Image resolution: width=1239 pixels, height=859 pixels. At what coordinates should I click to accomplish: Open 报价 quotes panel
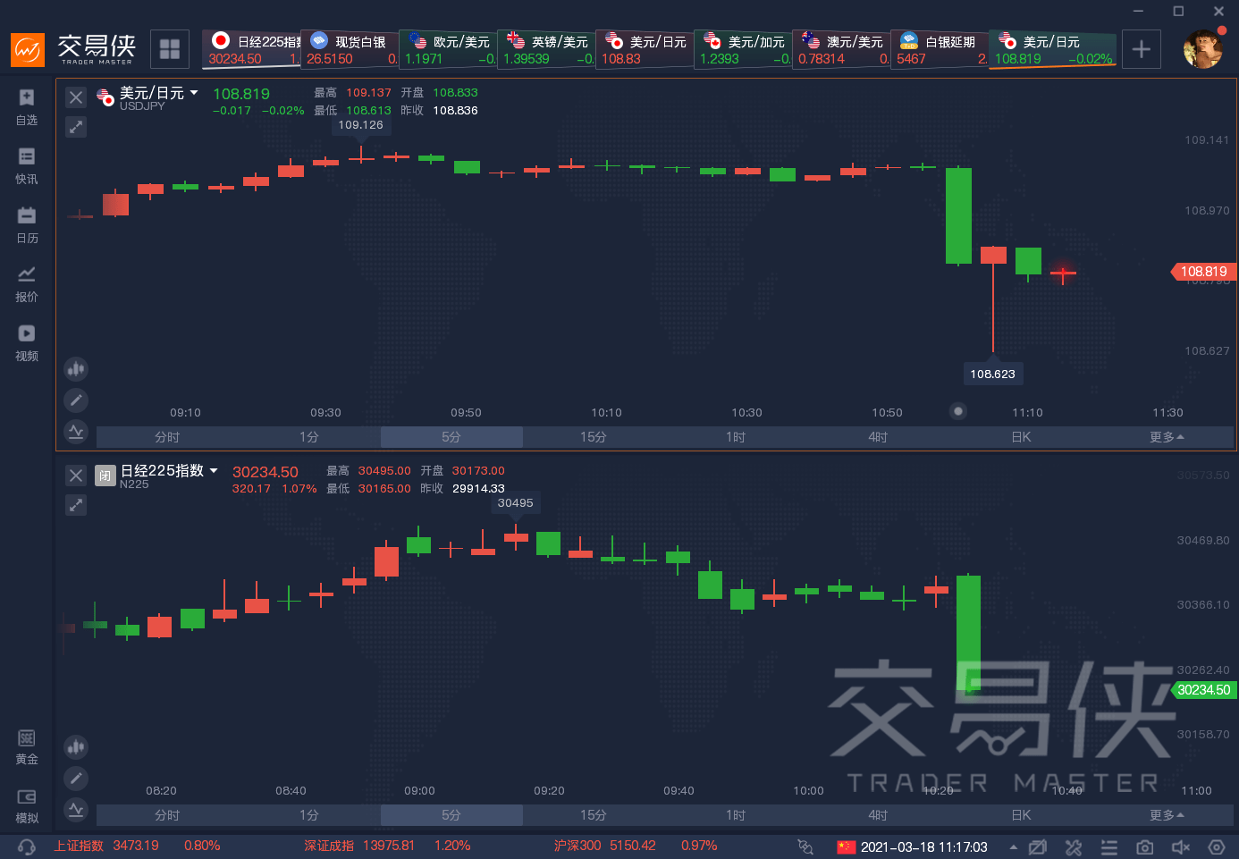click(27, 284)
